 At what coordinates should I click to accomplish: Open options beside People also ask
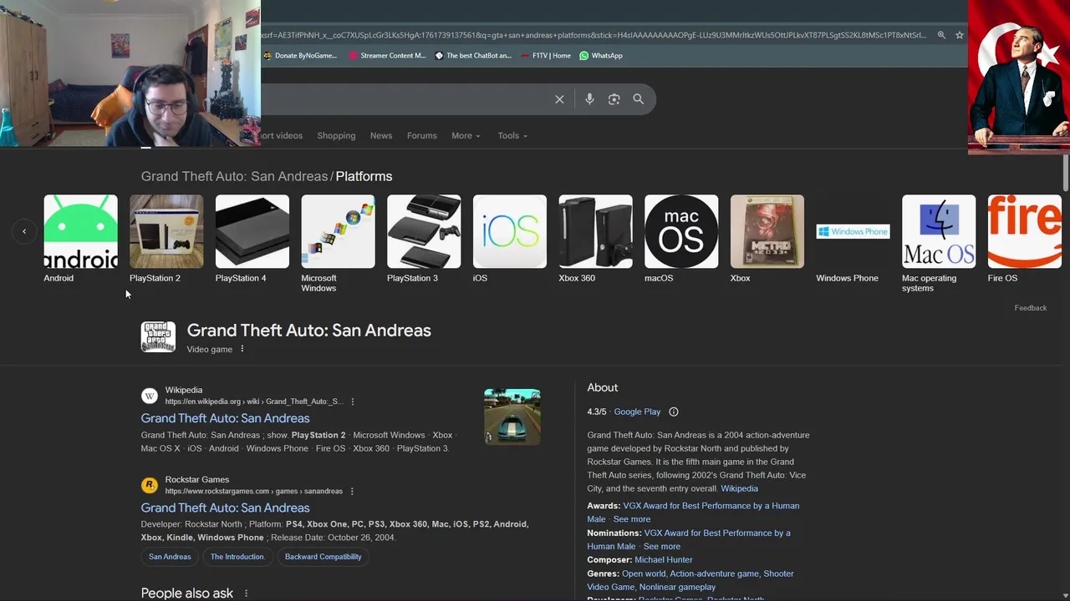[x=246, y=593]
